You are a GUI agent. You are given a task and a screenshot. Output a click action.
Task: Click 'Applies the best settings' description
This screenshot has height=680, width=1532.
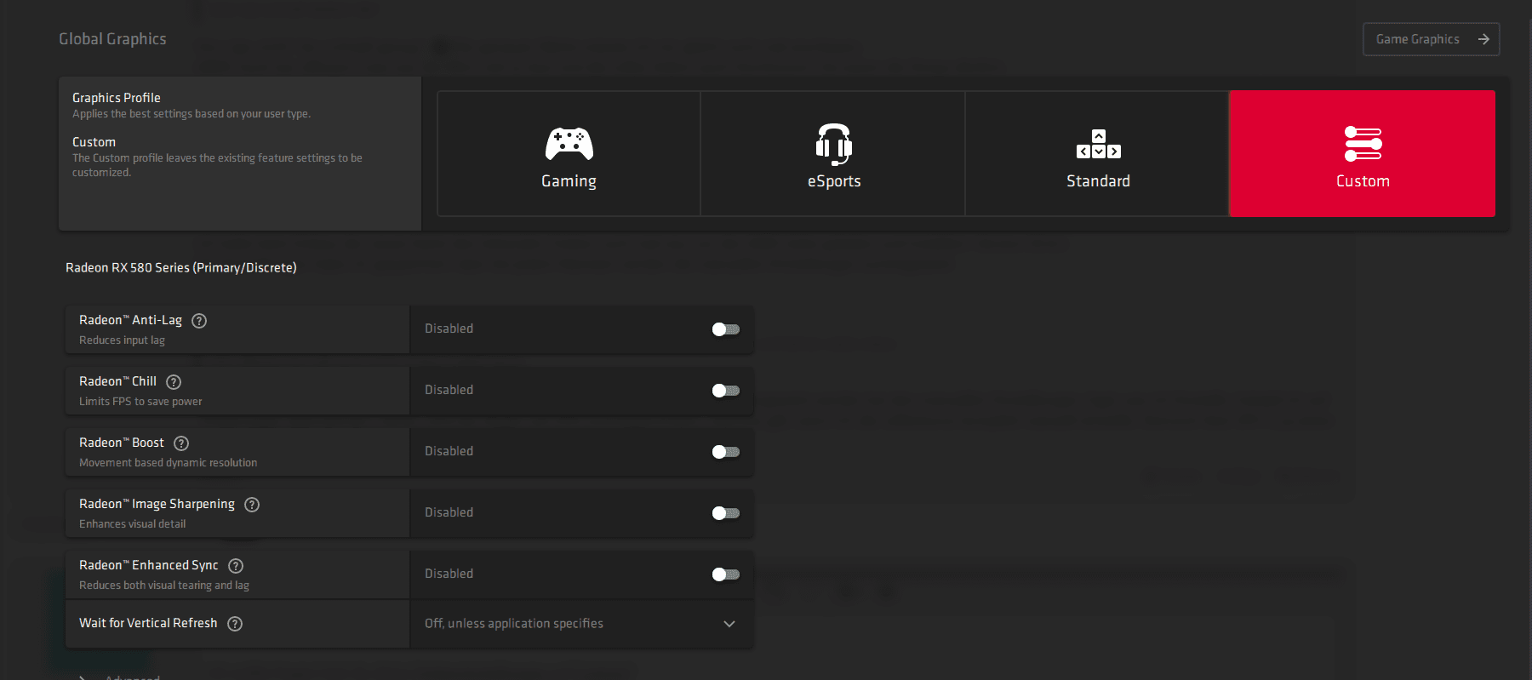(x=191, y=114)
